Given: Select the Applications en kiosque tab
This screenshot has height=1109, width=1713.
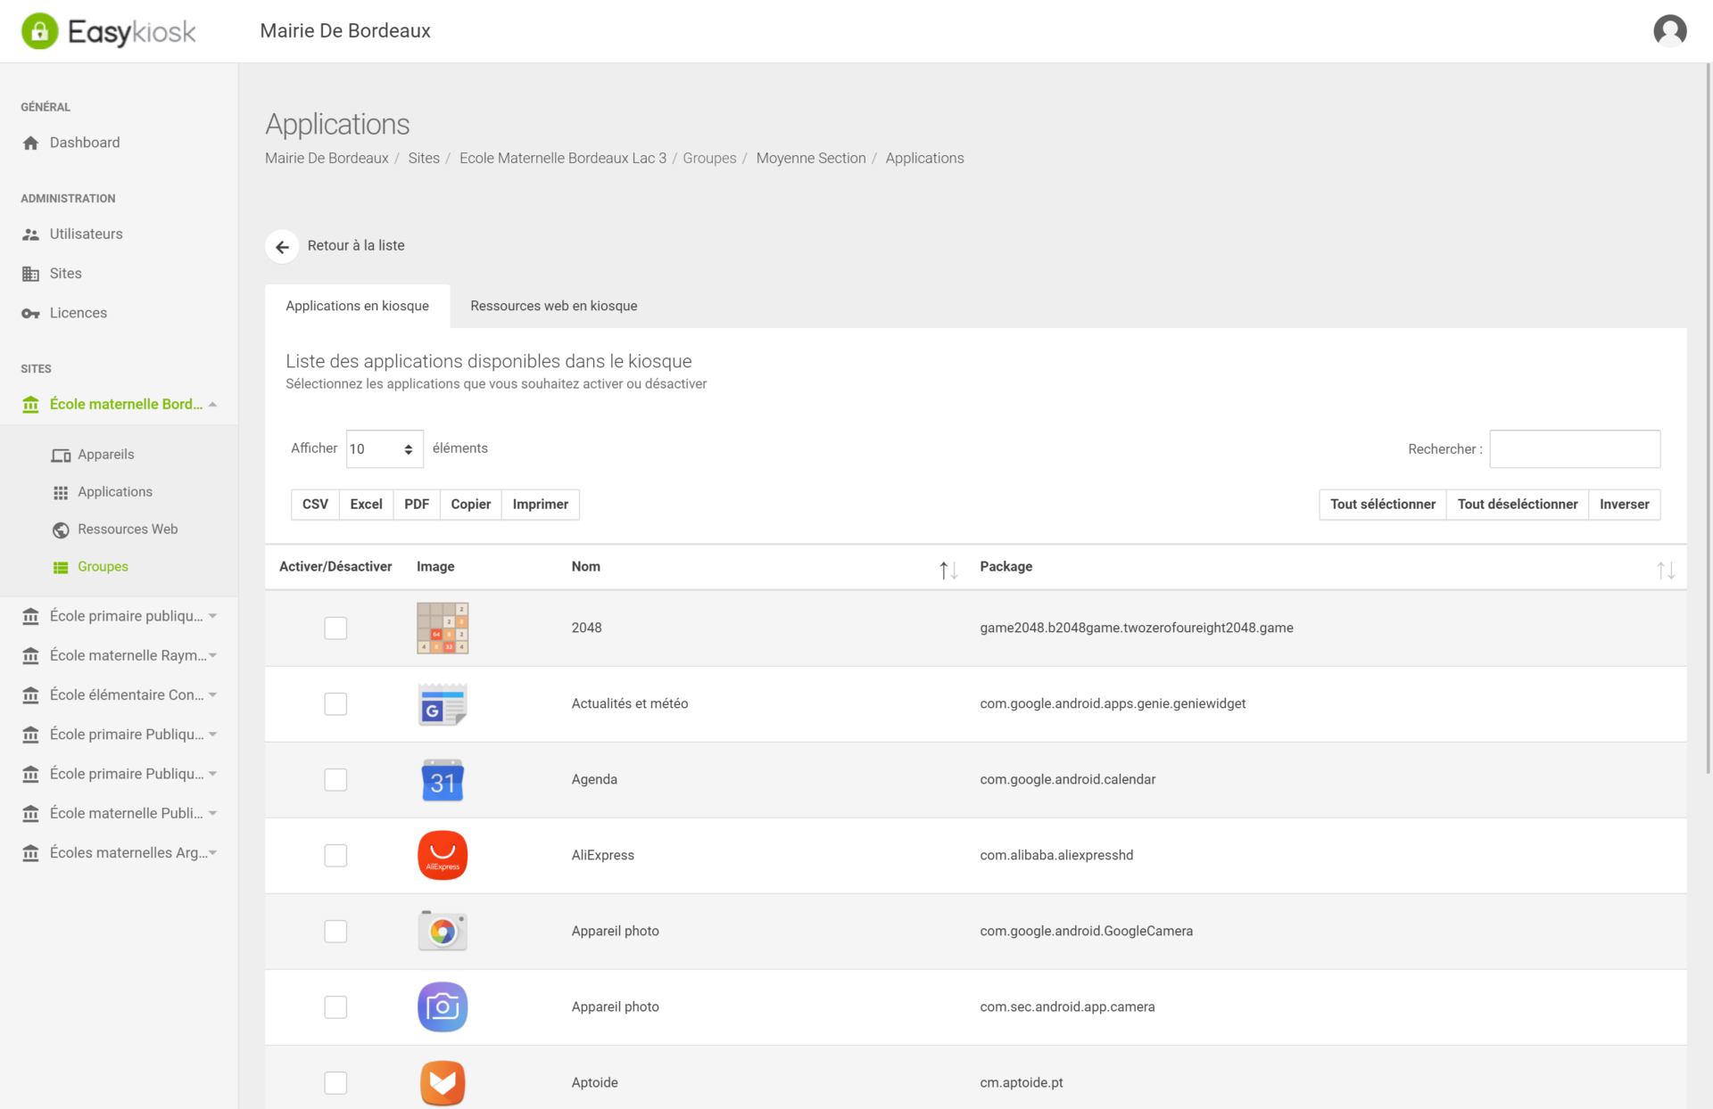Looking at the screenshot, I should (359, 304).
